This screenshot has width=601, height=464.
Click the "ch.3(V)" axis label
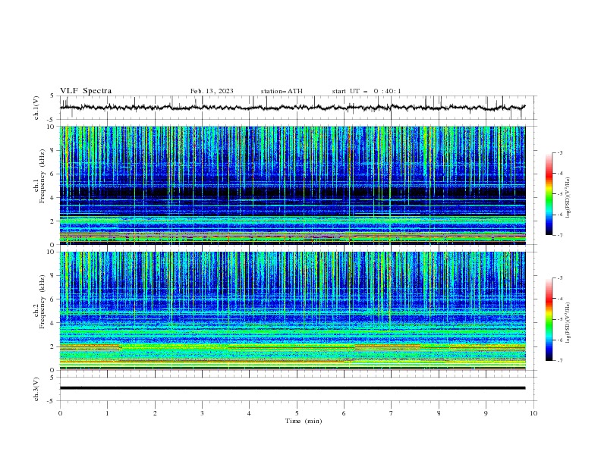coord(36,389)
